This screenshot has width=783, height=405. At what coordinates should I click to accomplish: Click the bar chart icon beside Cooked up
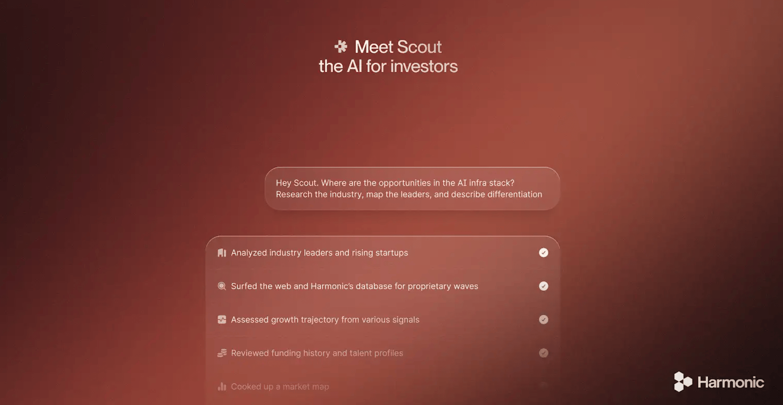click(x=222, y=386)
